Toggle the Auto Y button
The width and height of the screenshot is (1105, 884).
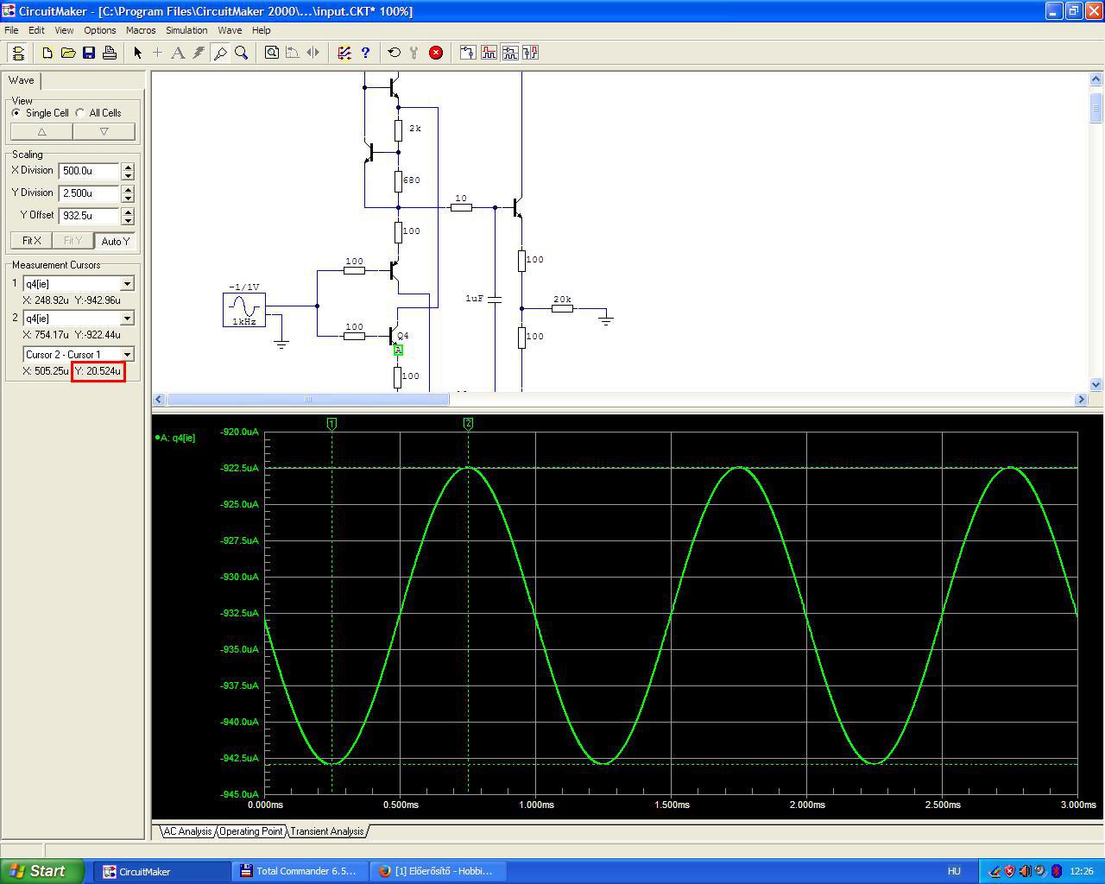pyautogui.click(x=115, y=241)
